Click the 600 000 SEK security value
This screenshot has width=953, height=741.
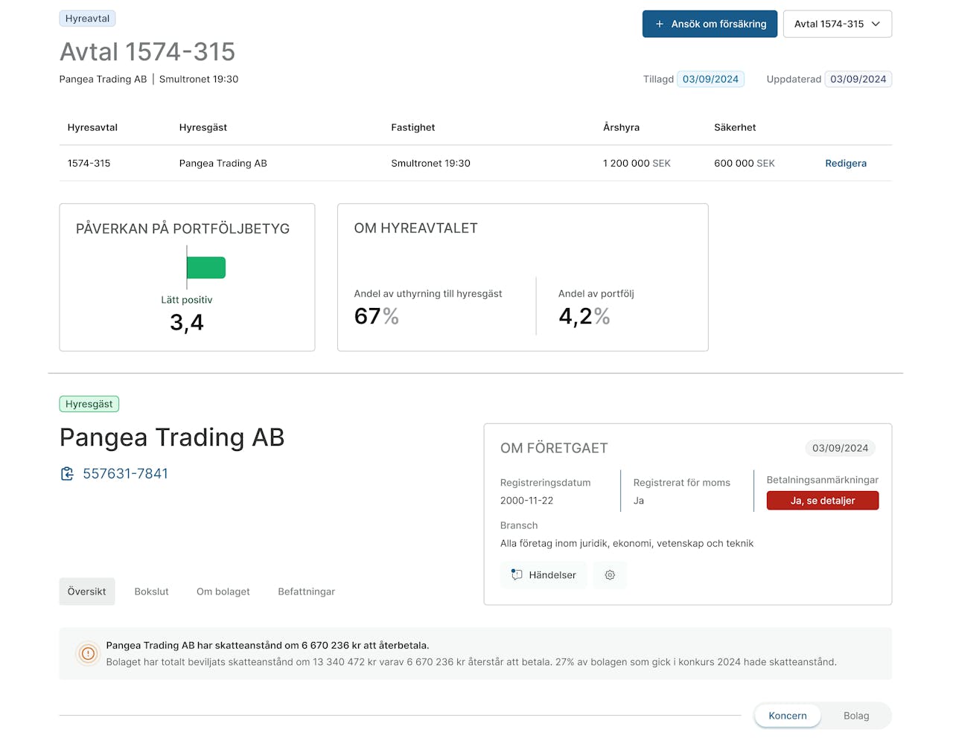[745, 163]
